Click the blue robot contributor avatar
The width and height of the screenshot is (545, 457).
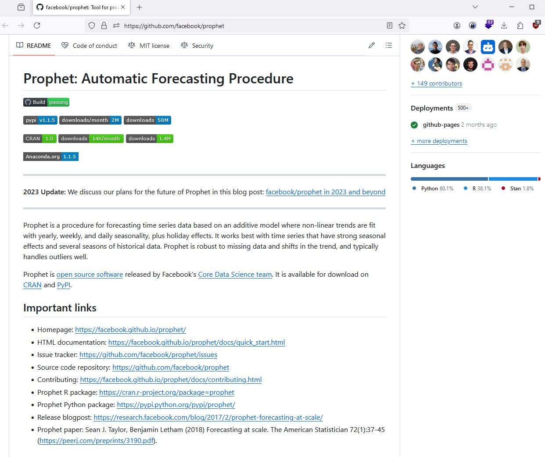488,46
